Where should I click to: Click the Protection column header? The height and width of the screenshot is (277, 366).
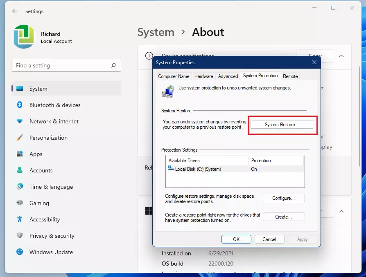click(276, 161)
